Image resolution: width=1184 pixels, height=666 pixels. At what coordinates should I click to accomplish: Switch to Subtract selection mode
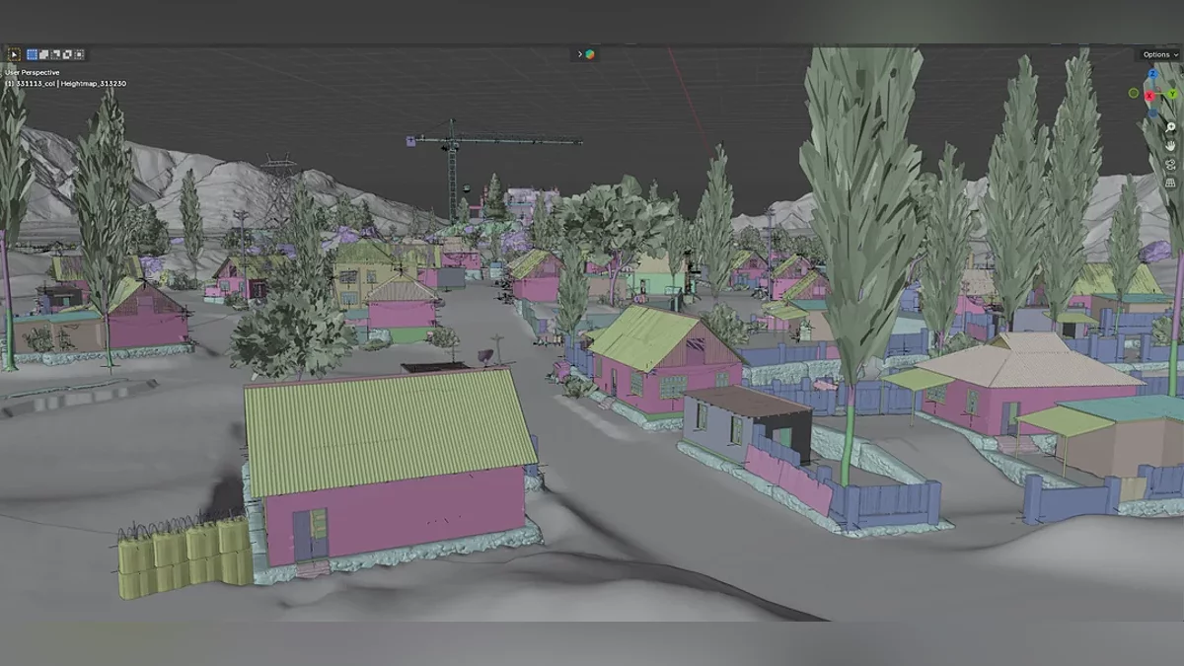(x=55, y=54)
